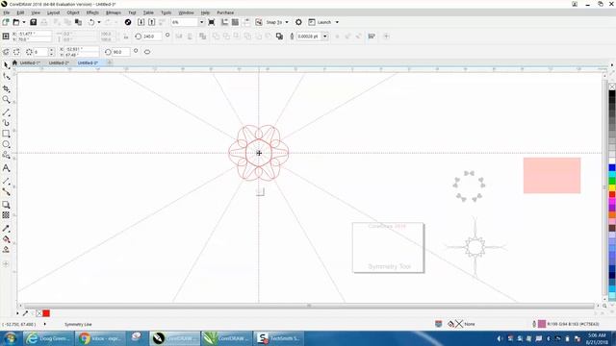
Task: Click the Export icon
Action: click(x=152, y=22)
